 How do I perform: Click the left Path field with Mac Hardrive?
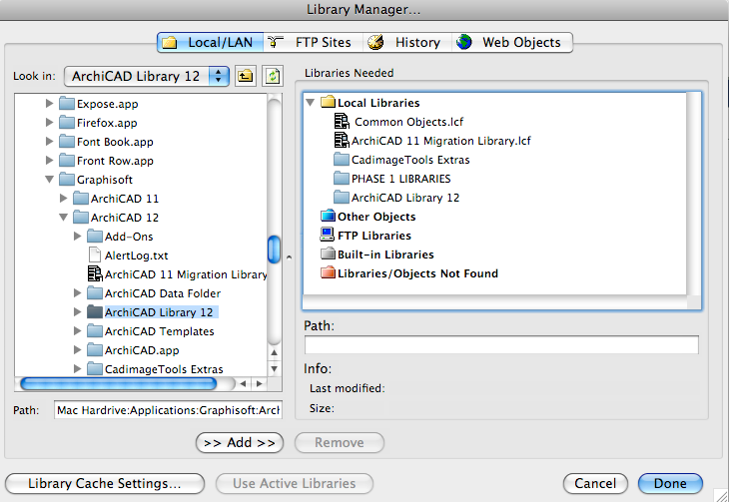click(x=168, y=410)
